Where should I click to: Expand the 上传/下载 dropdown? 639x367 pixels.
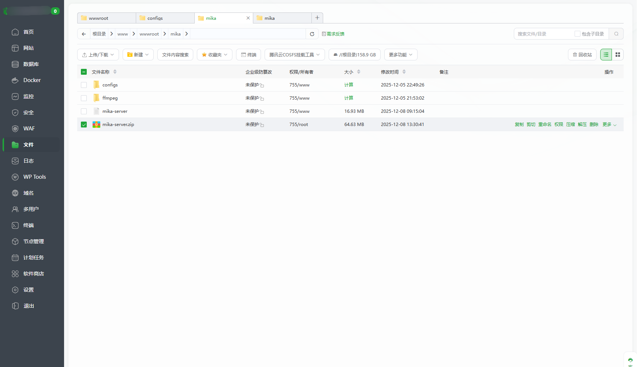(98, 55)
